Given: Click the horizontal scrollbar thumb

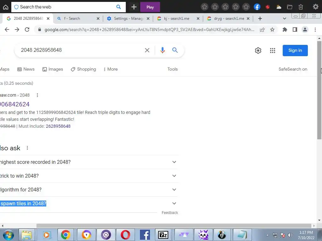Looking at the screenshot, I should [x=174, y=226].
